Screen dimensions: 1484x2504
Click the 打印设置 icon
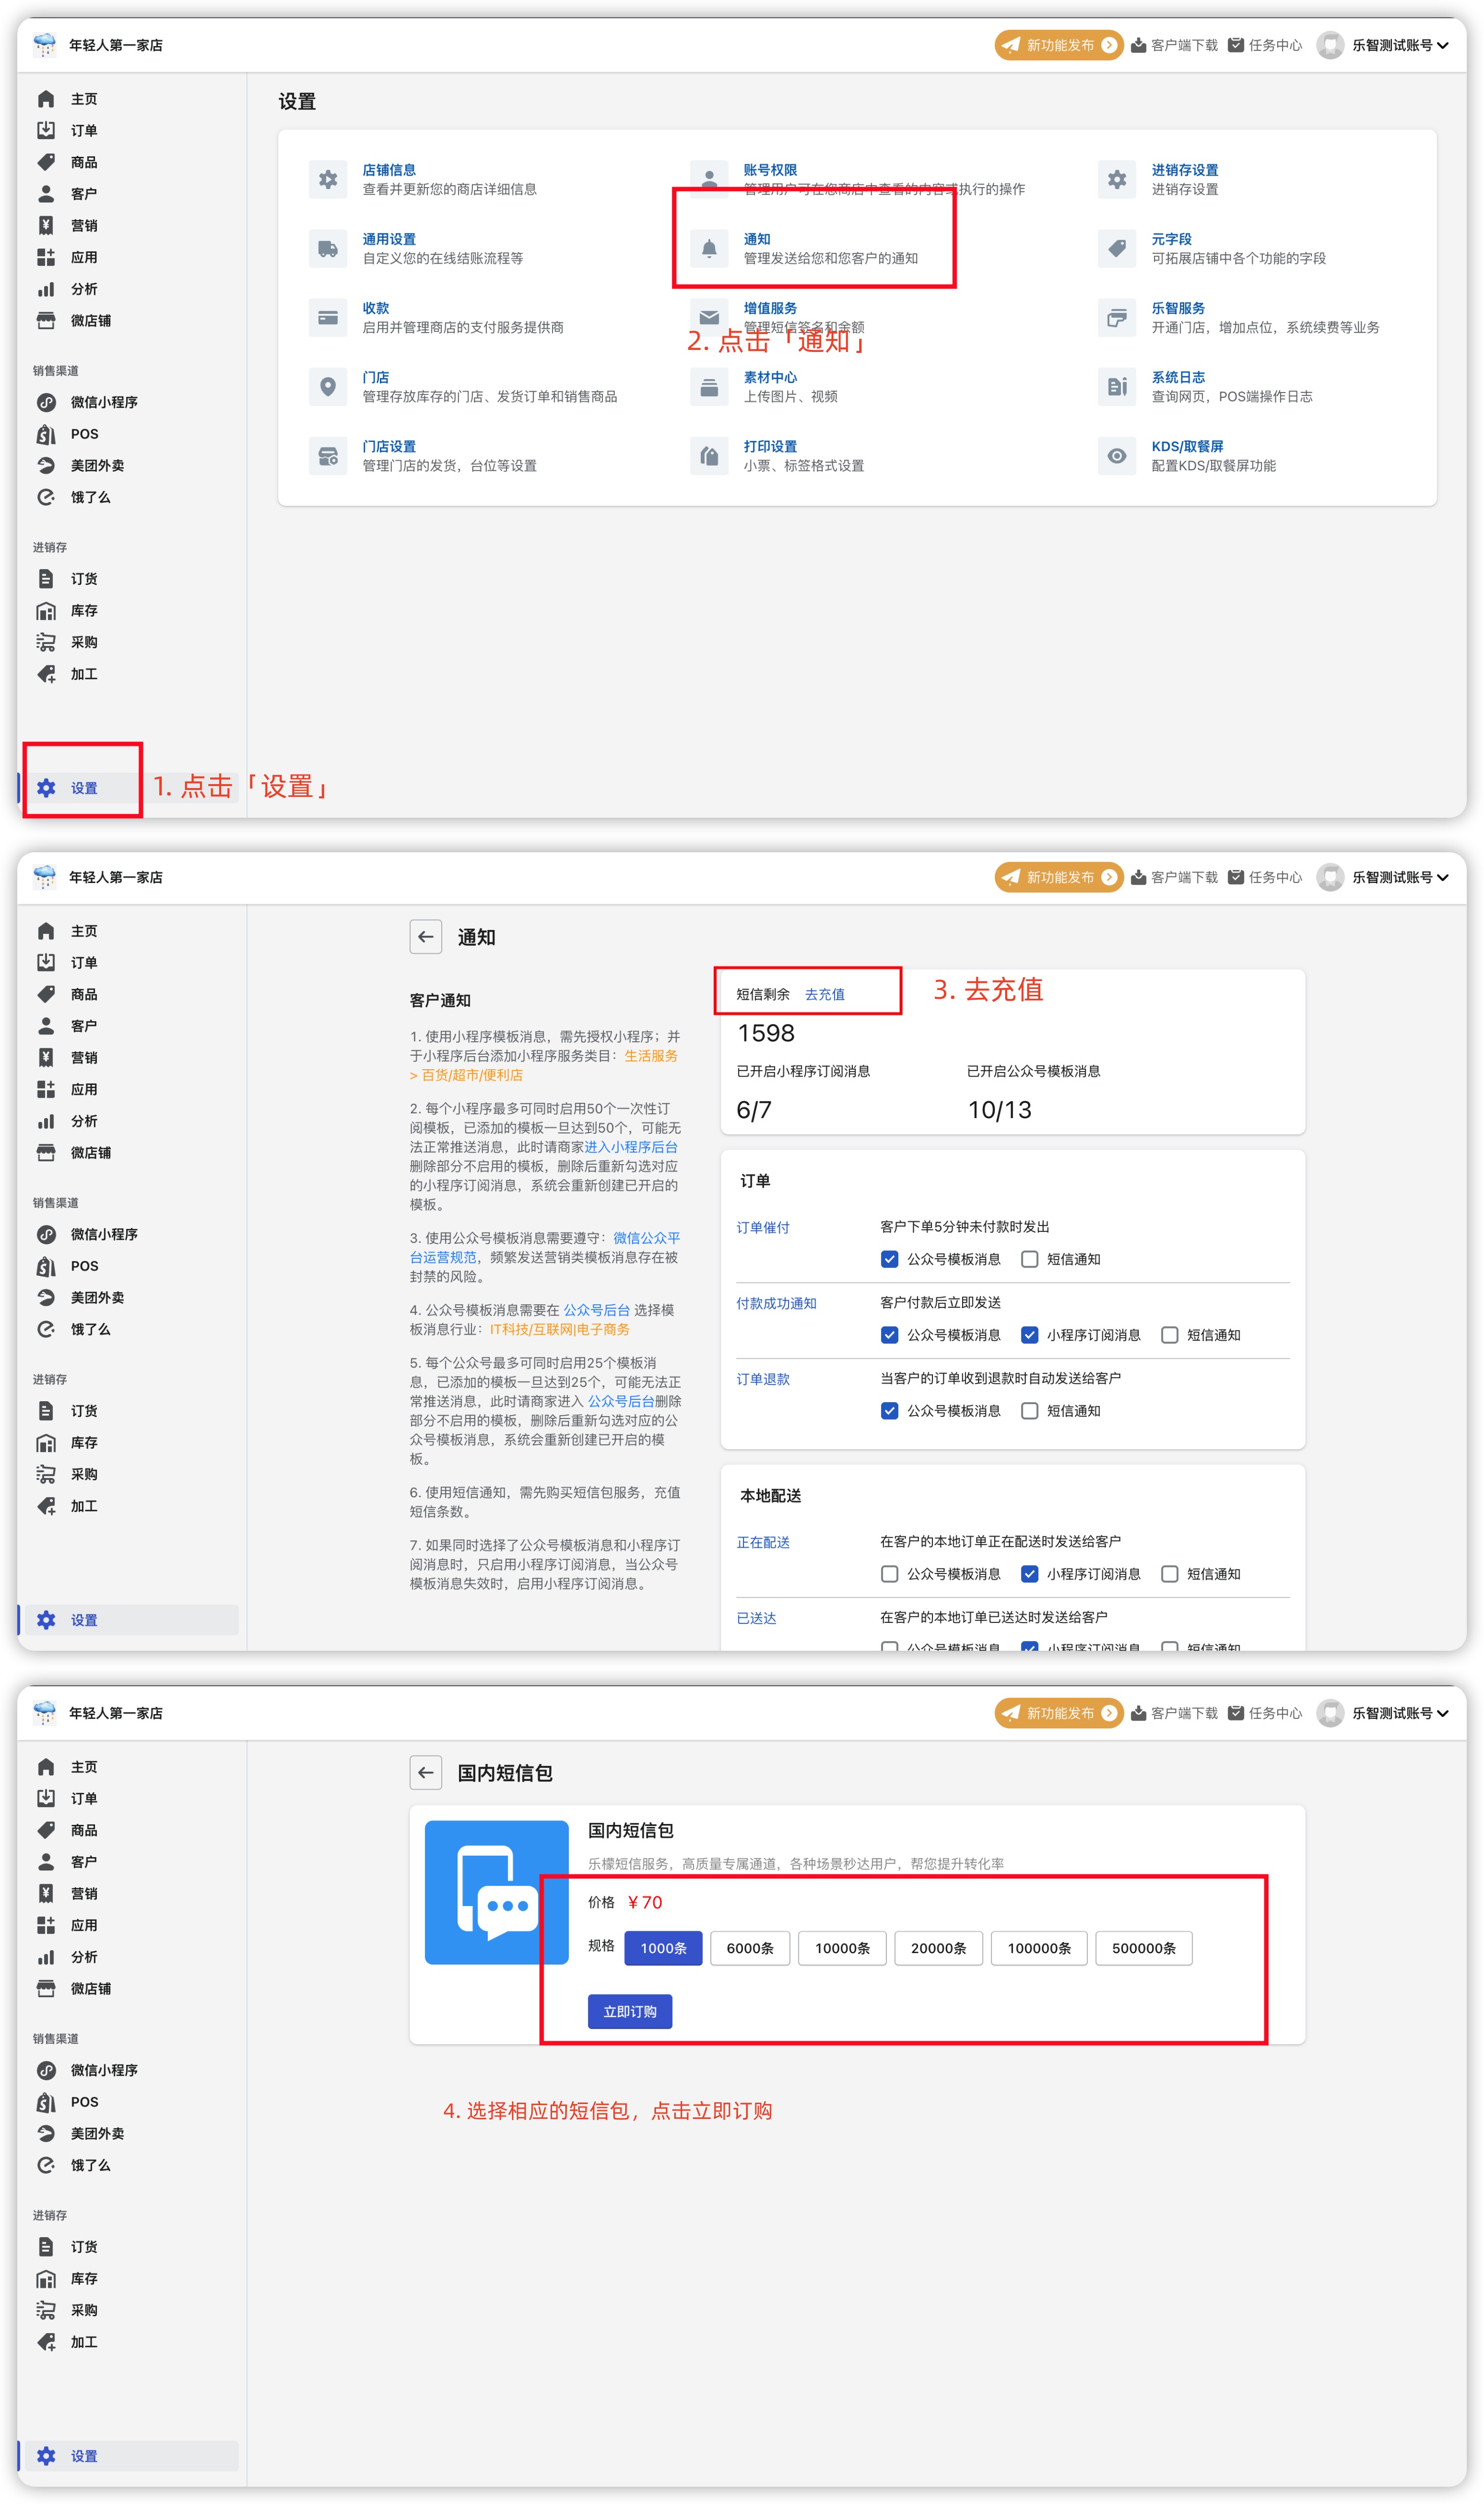click(x=709, y=455)
